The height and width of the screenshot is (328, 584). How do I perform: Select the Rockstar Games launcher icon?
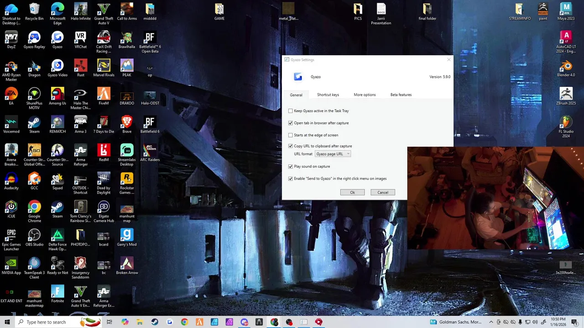point(127,184)
